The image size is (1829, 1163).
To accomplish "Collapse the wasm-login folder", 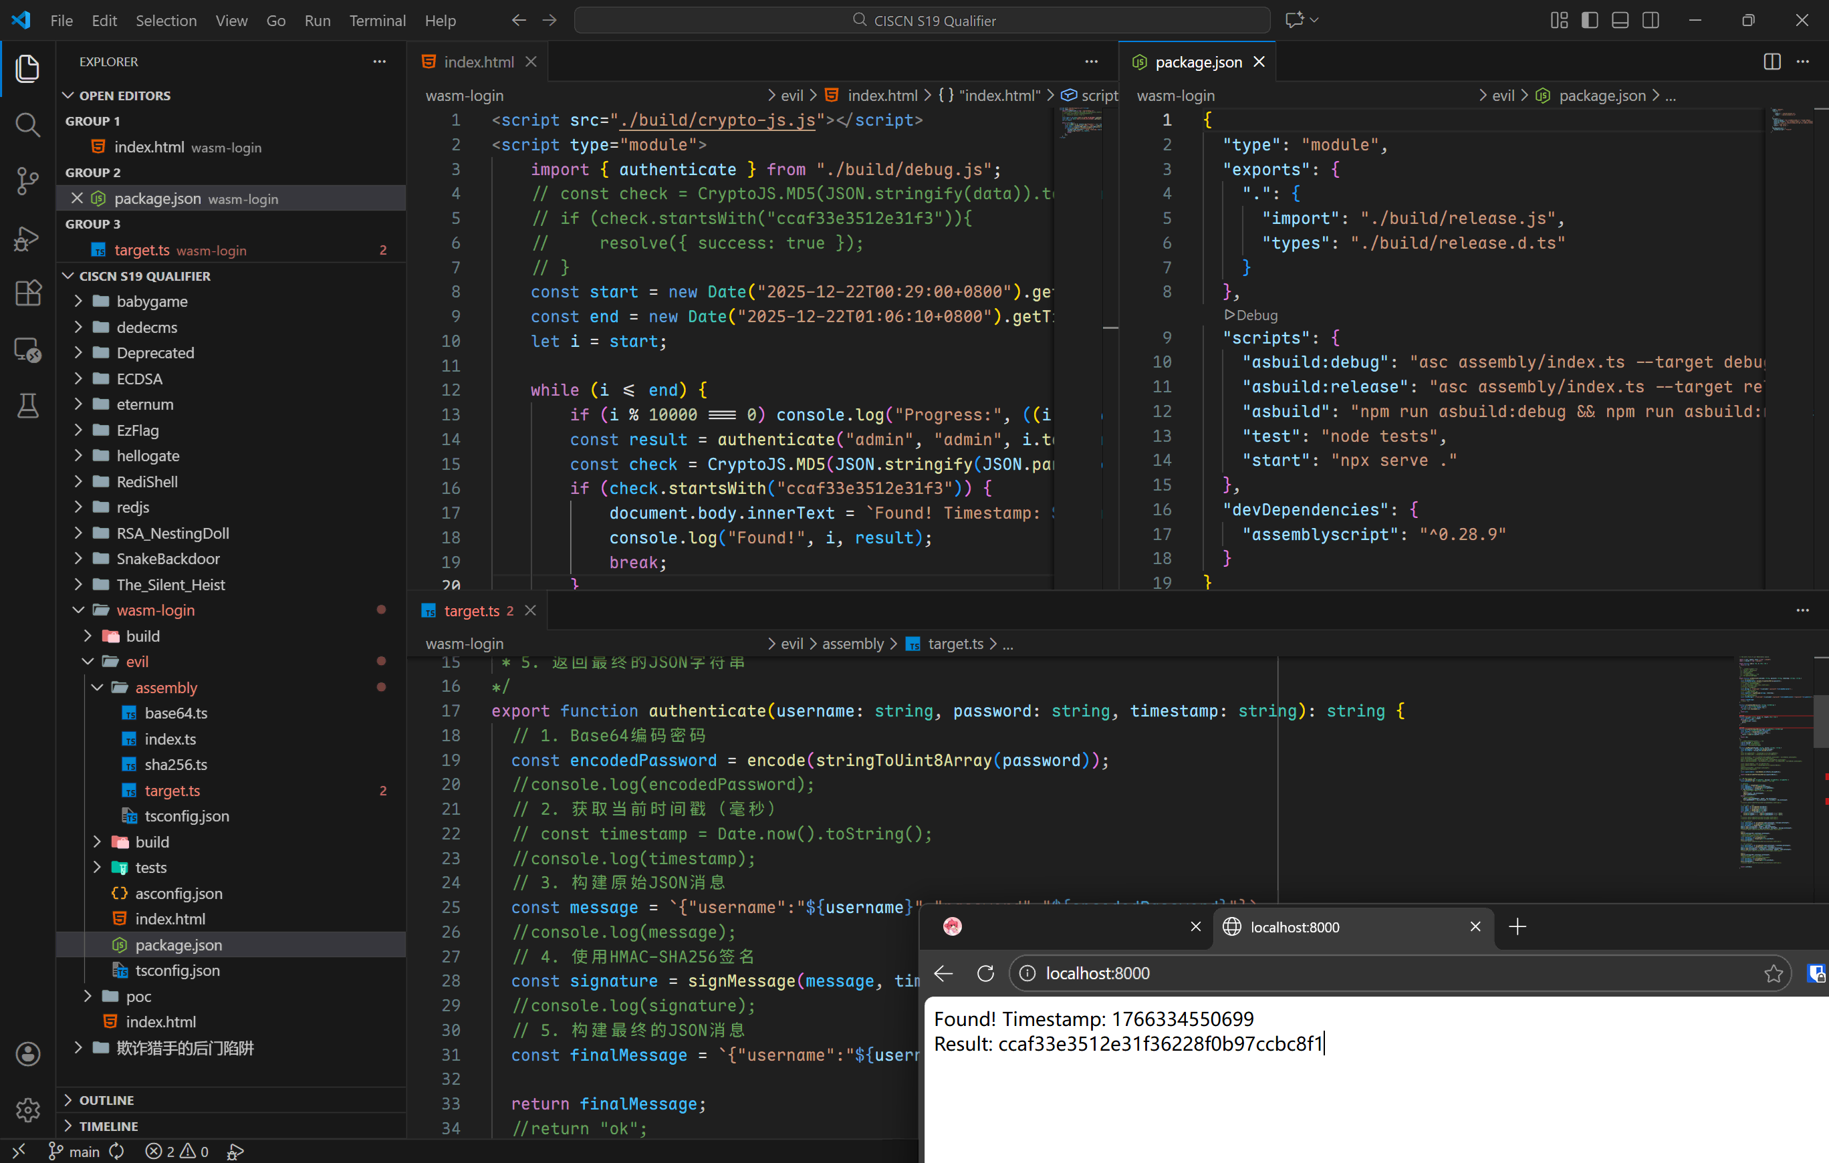I will click(155, 610).
